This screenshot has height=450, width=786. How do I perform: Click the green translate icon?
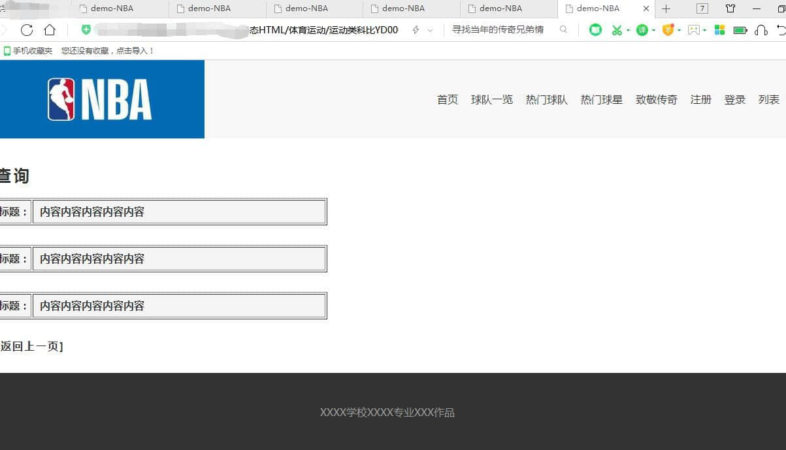click(642, 30)
